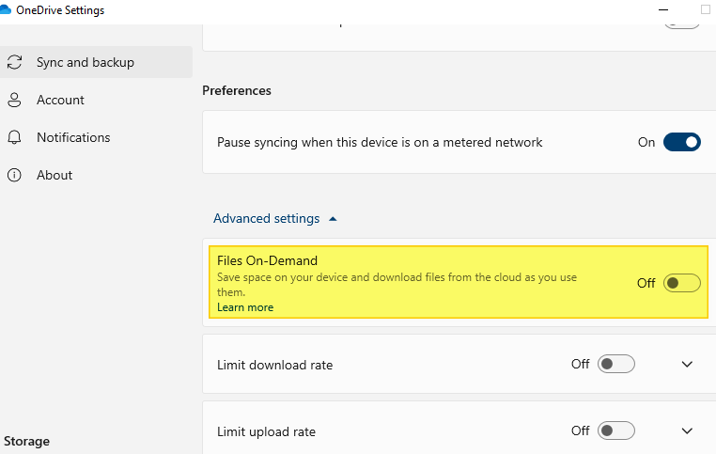The image size is (716, 454).
Task: Enable the Files On-Demand toggle
Action: tap(682, 283)
